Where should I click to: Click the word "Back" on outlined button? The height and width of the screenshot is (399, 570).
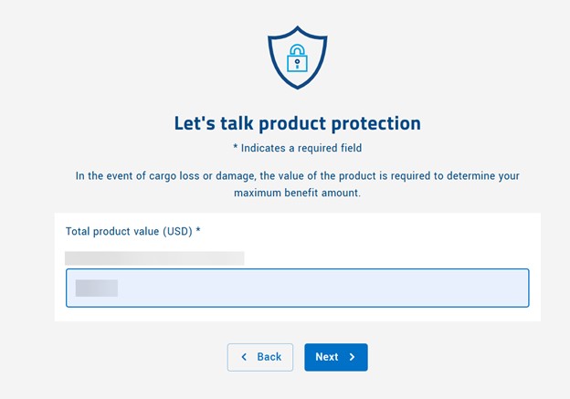tap(269, 357)
